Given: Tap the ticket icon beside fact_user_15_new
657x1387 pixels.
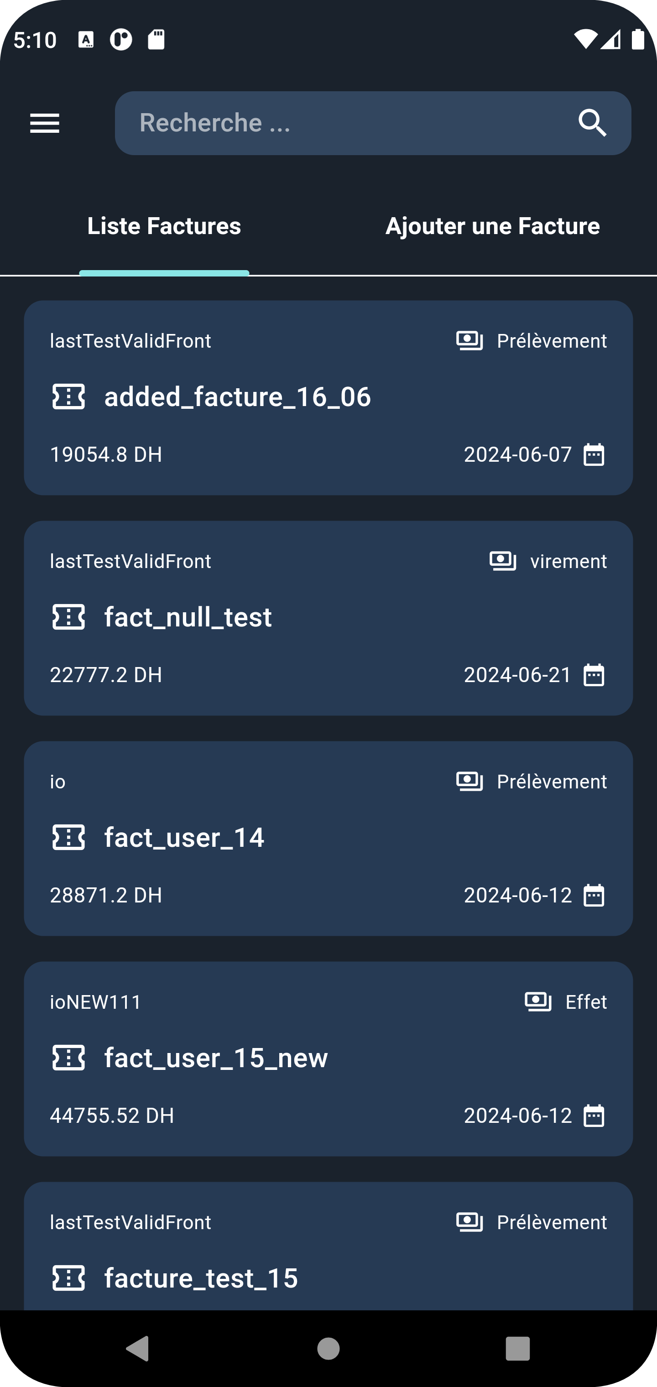Looking at the screenshot, I should point(68,1058).
